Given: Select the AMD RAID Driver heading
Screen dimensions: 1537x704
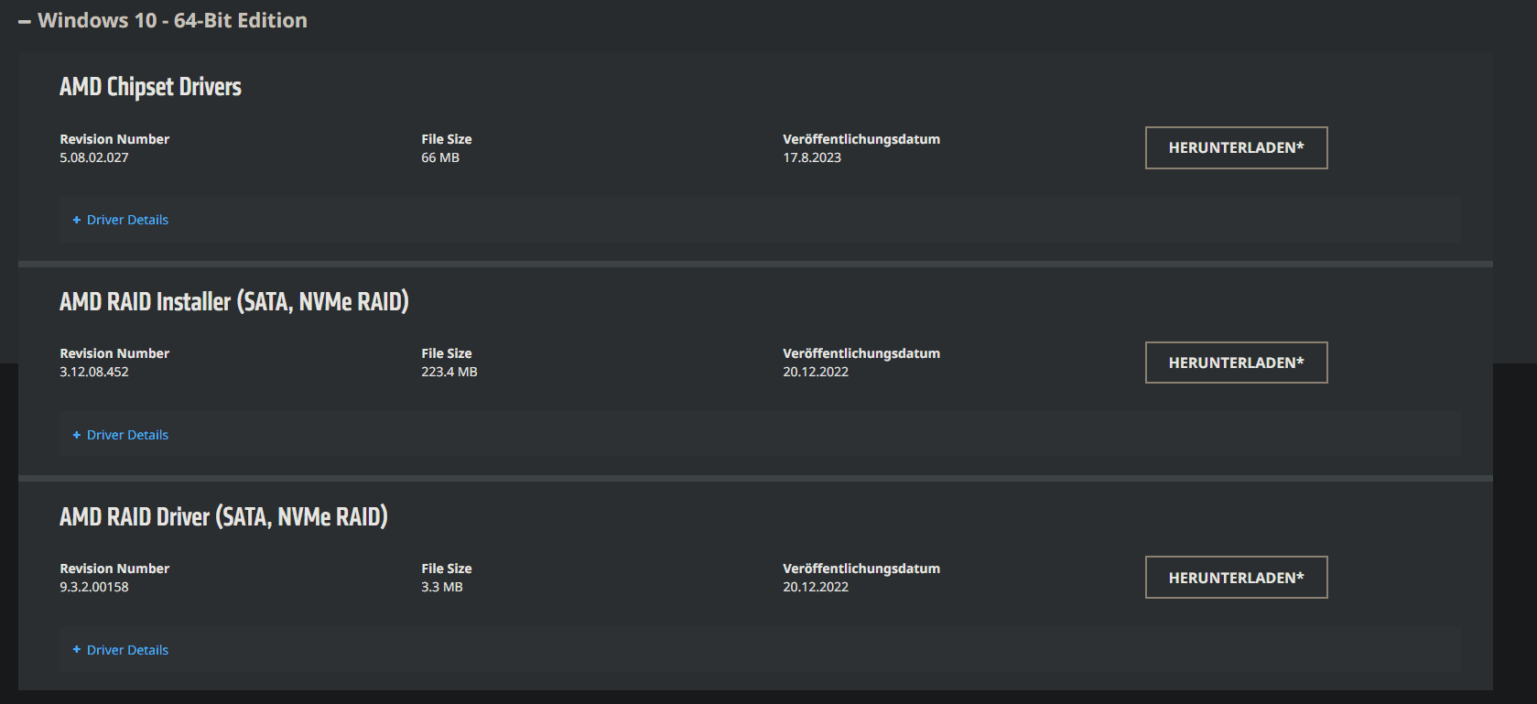Looking at the screenshot, I should pyautogui.click(x=223, y=517).
